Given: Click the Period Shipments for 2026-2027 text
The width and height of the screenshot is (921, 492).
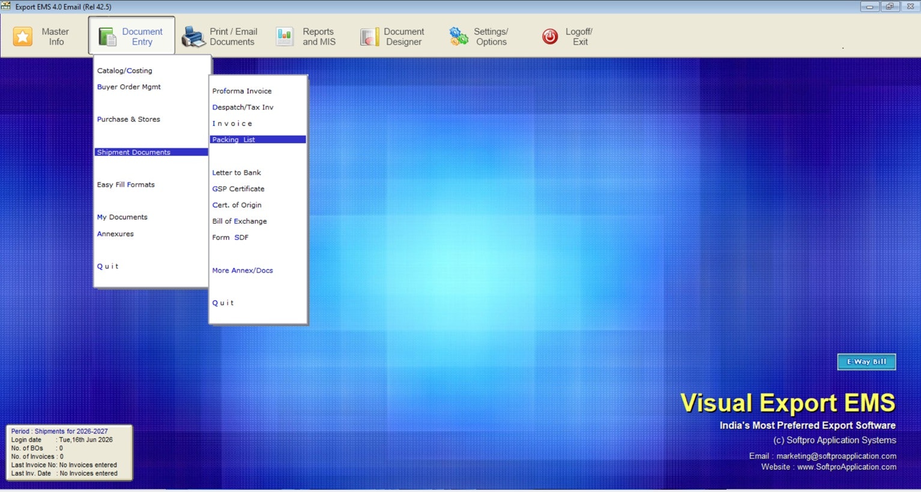Looking at the screenshot, I should click(x=59, y=431).
